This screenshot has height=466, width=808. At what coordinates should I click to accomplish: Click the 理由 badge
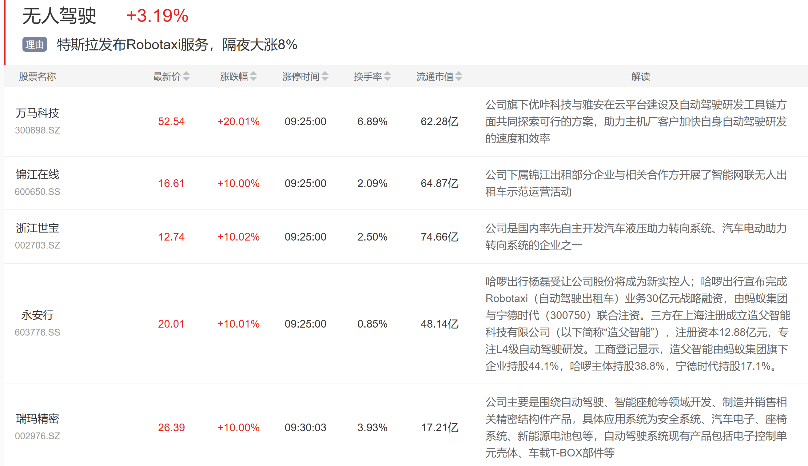pos(34,45)
